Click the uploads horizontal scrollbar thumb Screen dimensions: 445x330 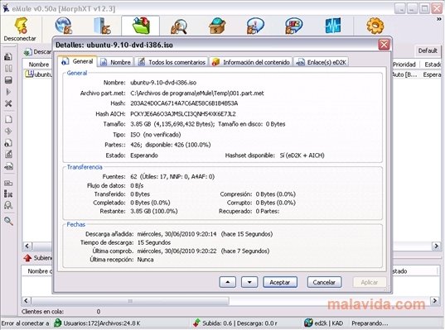[130, 300]
